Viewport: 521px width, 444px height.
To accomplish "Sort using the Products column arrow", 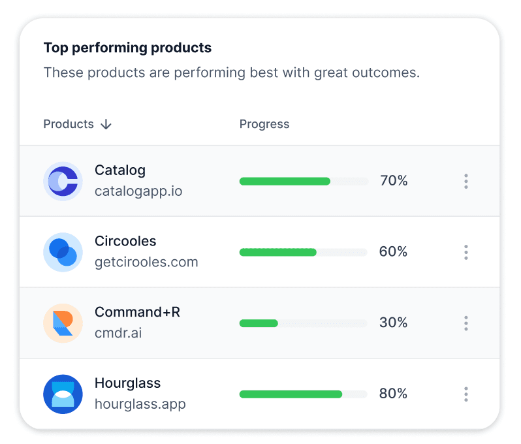I will [x=106, y=124].
